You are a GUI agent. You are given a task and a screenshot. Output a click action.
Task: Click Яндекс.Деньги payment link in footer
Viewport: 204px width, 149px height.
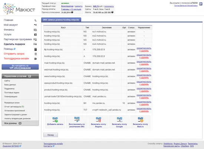tap(180, 144)
